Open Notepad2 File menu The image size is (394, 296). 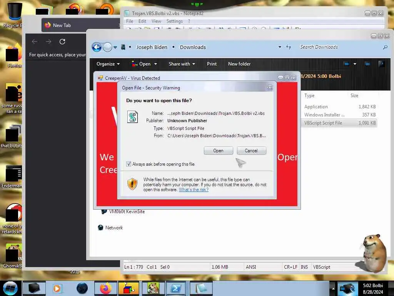pos(130,21)
